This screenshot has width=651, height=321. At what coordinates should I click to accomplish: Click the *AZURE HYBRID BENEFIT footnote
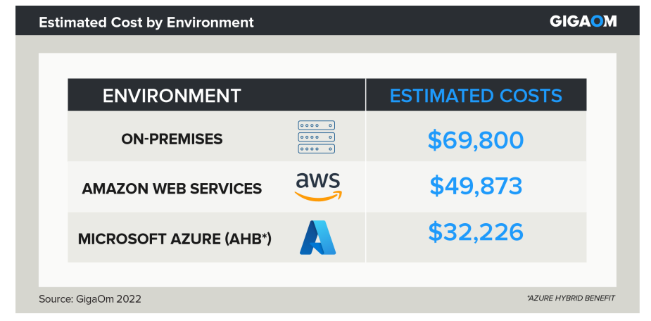pos(571,298)
